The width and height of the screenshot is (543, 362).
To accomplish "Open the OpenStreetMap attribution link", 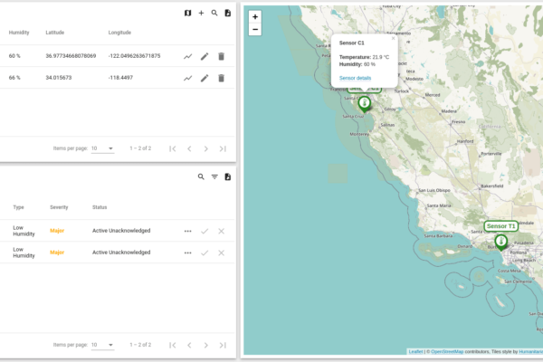I will (446, 351).
